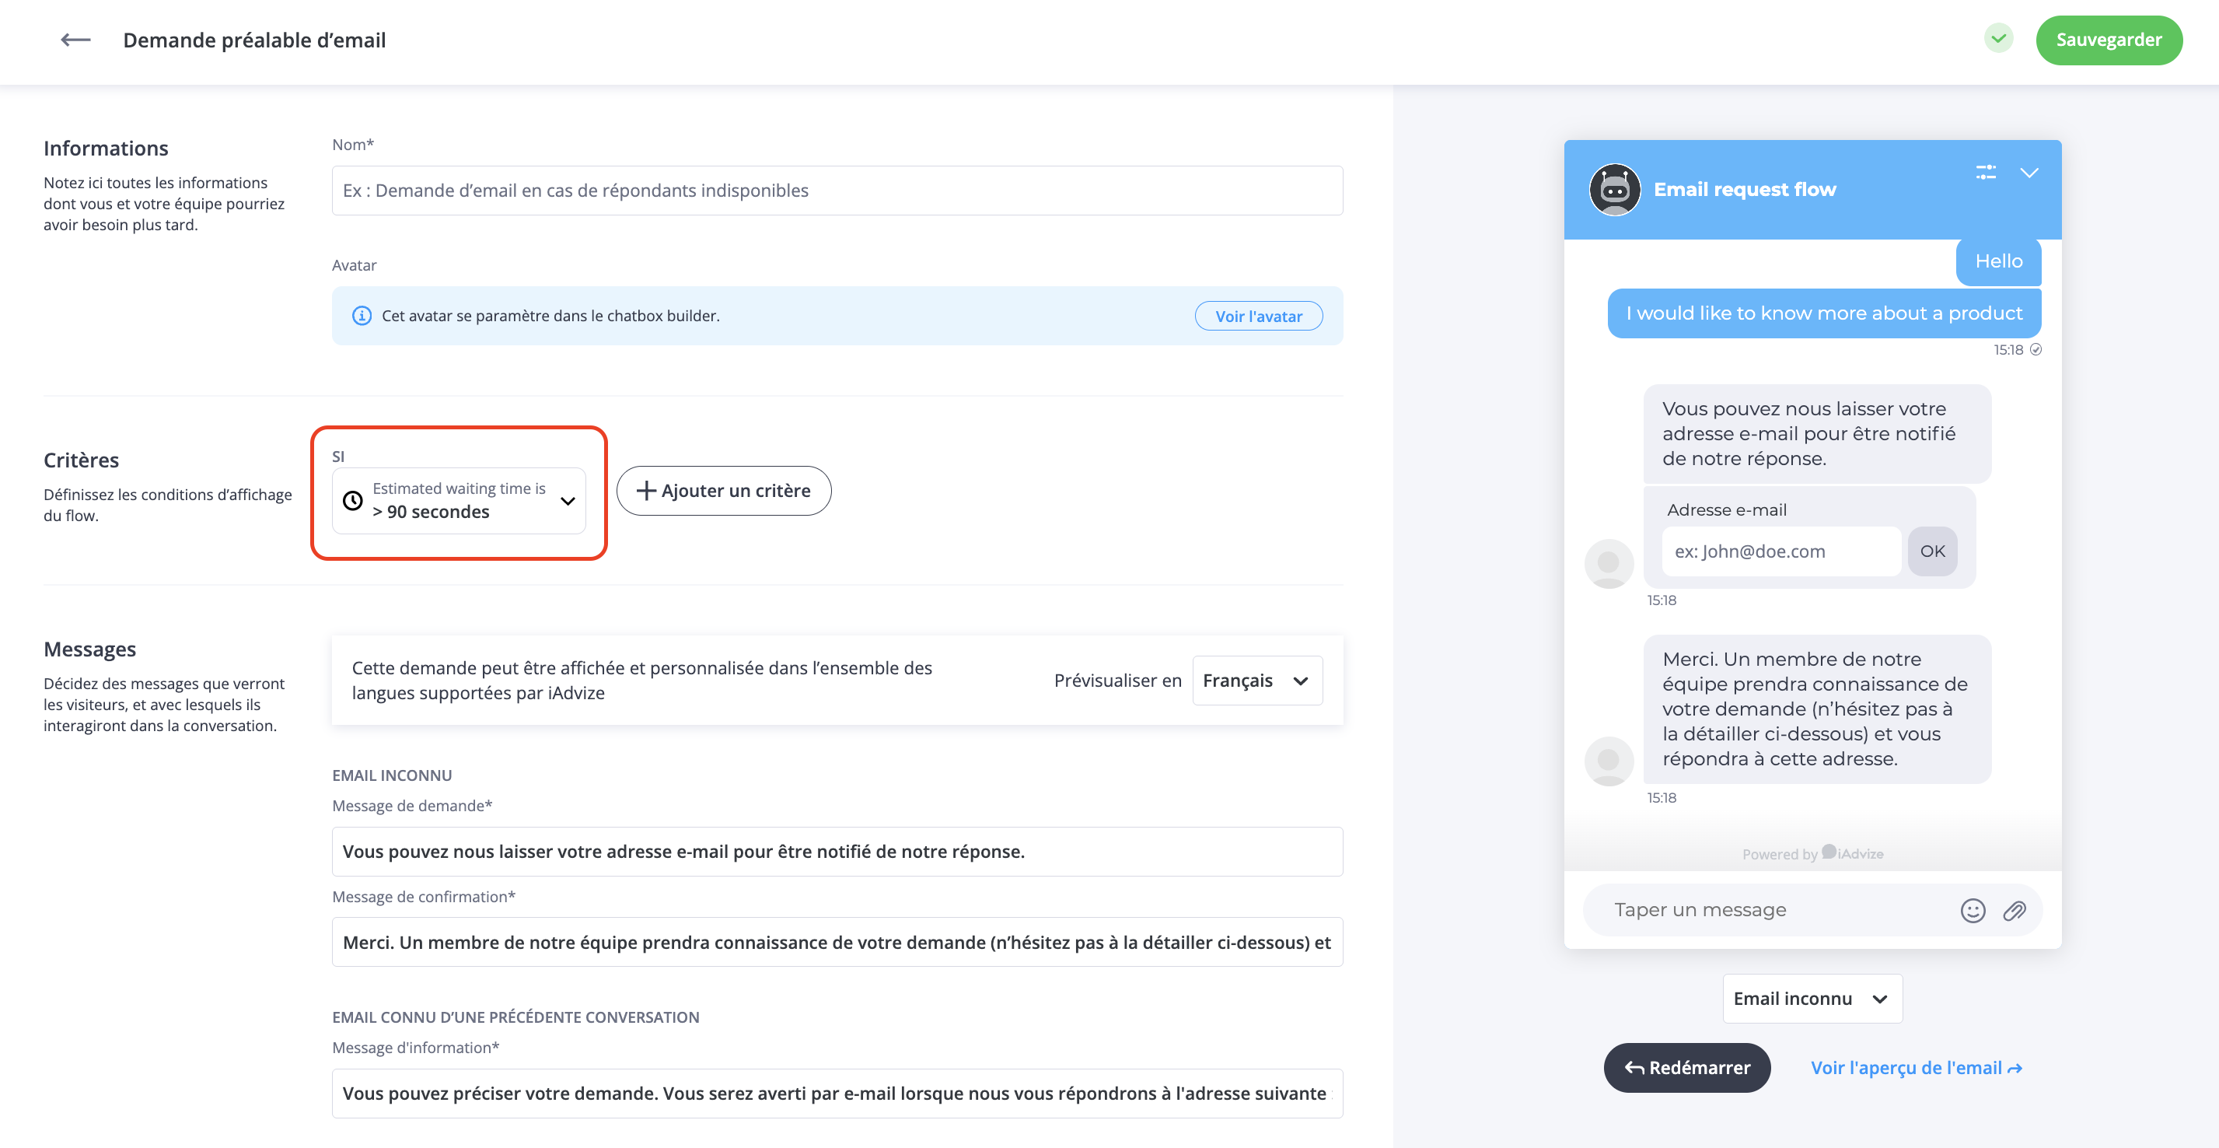Click the Sauvegarder button

(2108, 40)
